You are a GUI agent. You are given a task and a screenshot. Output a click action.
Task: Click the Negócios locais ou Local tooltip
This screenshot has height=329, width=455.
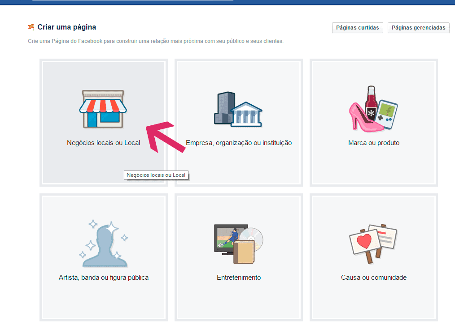point(156,175)
